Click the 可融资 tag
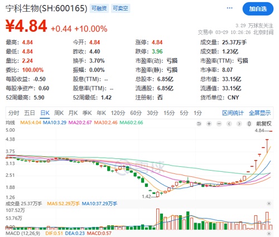This screenshot has height=237, width=279. pos(99,8)
